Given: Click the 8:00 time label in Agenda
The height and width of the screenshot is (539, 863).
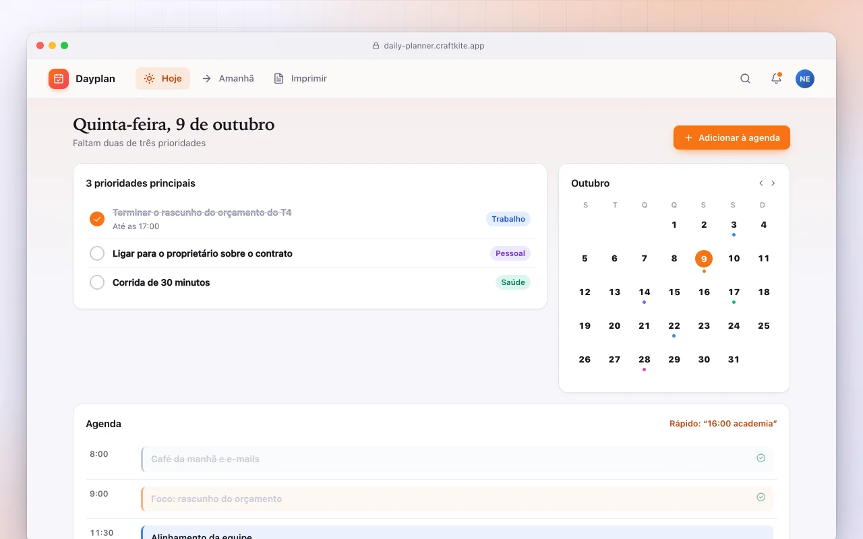Looking at the screenshot, I should pos(99,454).
